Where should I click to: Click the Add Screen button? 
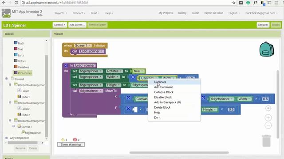[77, 25]
